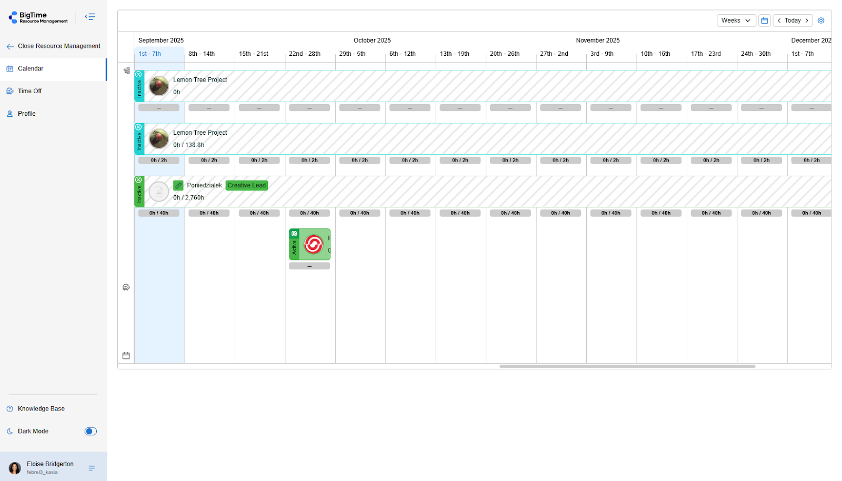Screen dimensions: 842x481
Task: Click the circled X on first Lemon Tree row
Action: (x=139, y=75)
